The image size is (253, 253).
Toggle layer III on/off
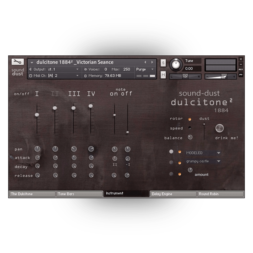74,94
